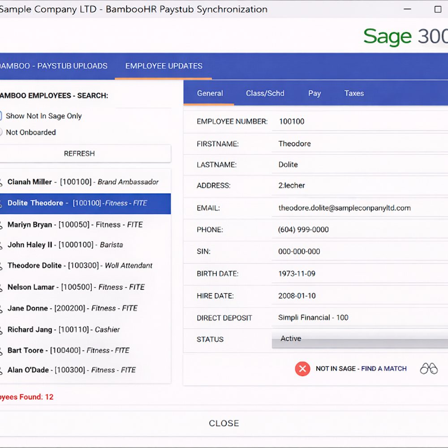Click person icon beside Bart Toore

click(1, 351)
